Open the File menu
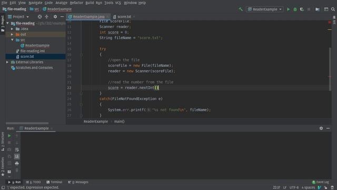The image size is (337, 190). tap(4, 3)
